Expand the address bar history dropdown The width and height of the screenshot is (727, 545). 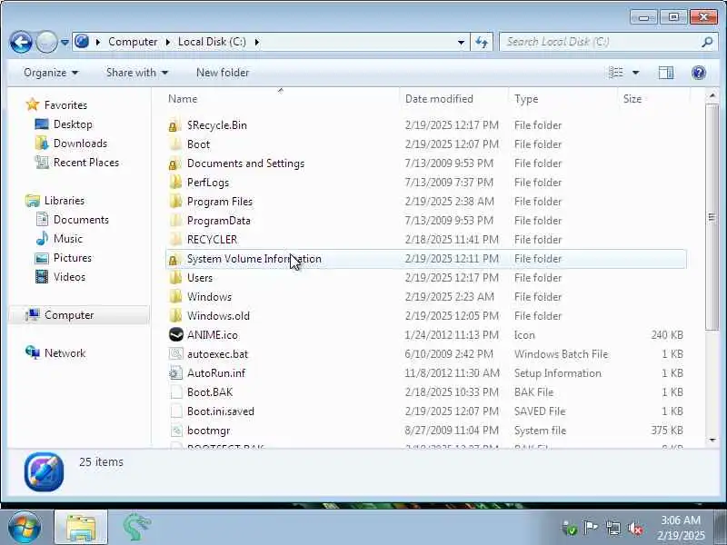pyautogui.click(x=461, y=42)
